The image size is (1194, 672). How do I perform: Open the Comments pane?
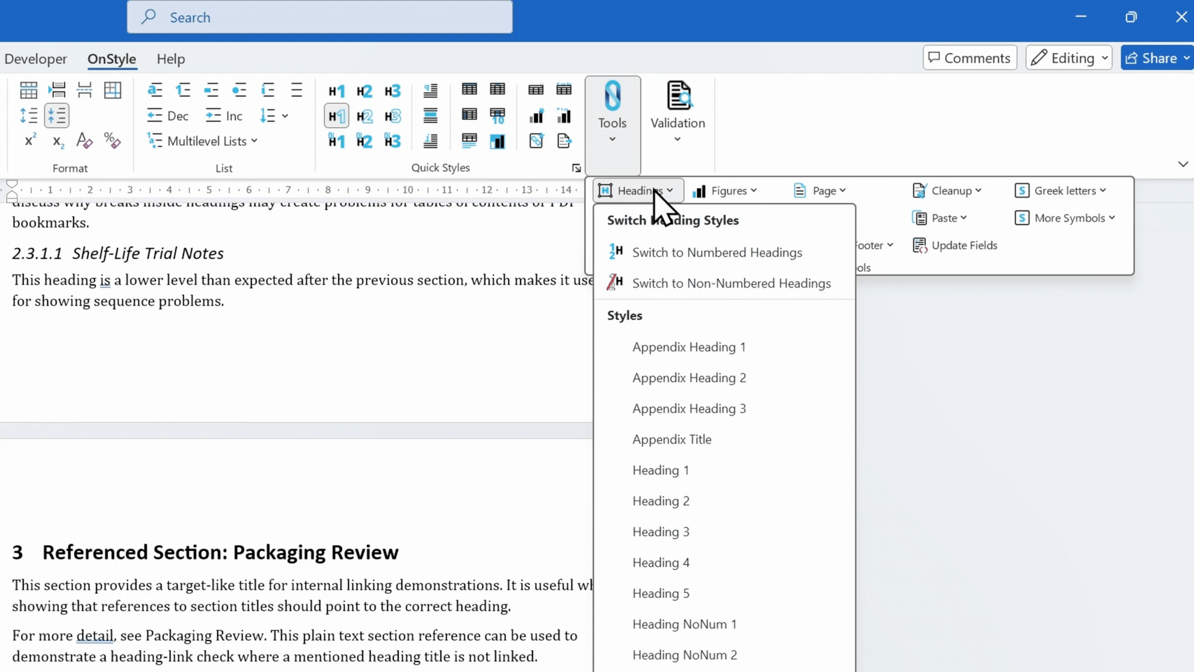(x=970, y=58)
